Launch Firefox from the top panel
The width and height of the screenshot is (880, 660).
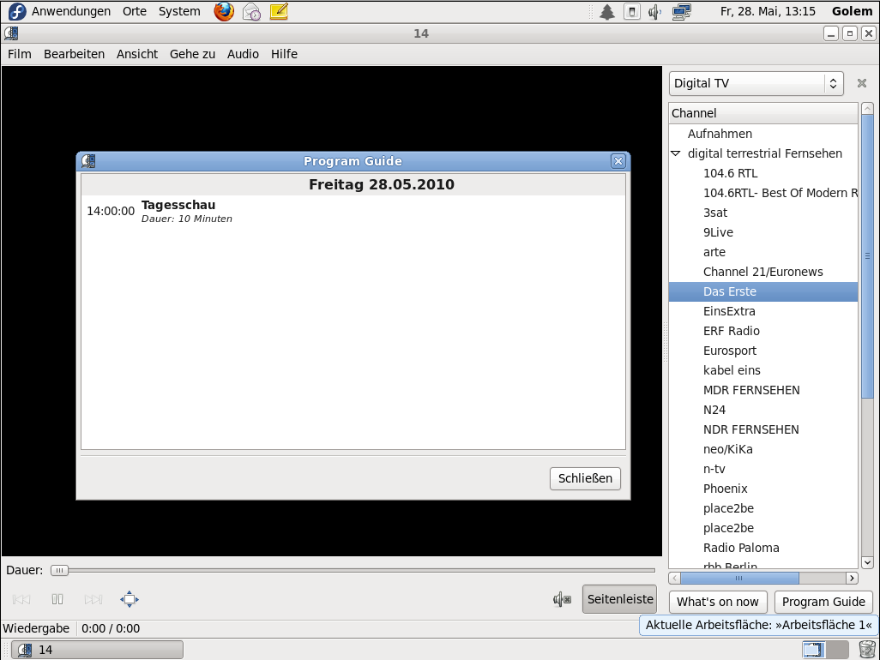pyautogui.click(x=223, y=11)
